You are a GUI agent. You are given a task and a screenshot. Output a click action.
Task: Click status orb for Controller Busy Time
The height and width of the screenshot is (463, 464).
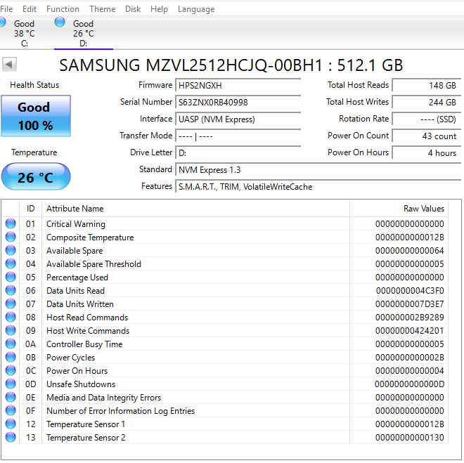(11, 344)
